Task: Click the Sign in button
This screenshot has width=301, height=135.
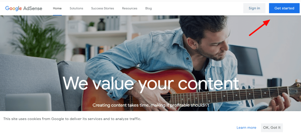Action: pos(254,8)
